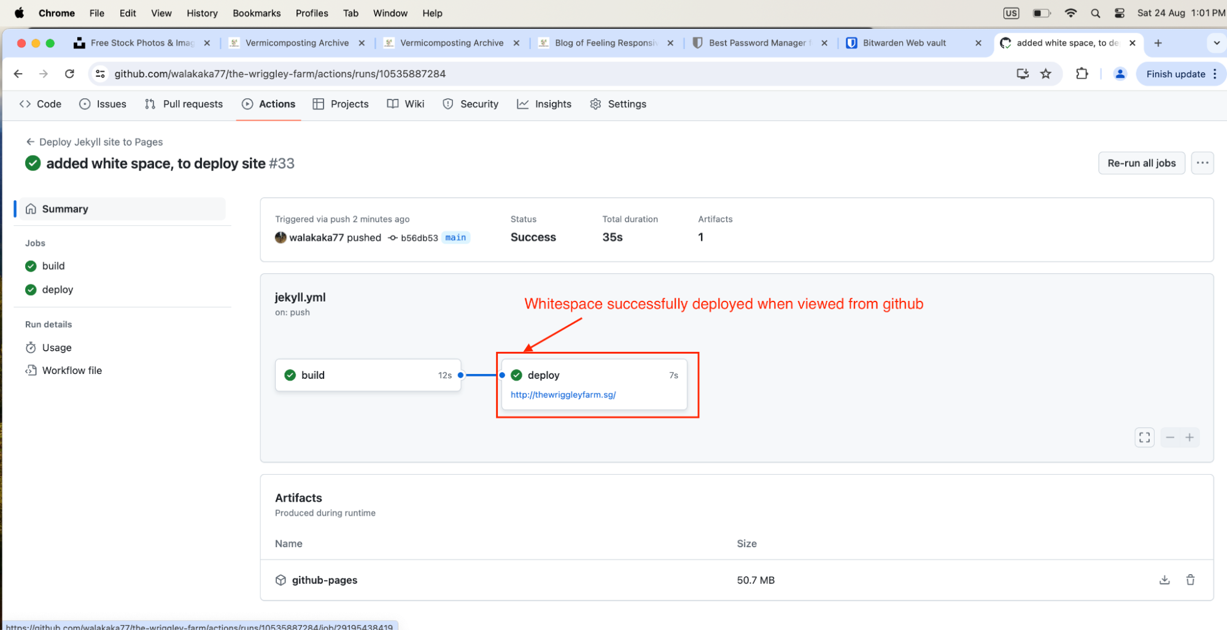Open the Insights tab
1227x630 pixels.
[x=544, y=104]
